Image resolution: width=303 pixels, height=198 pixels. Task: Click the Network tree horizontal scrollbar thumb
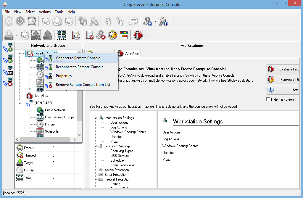(x=45, y=139)
